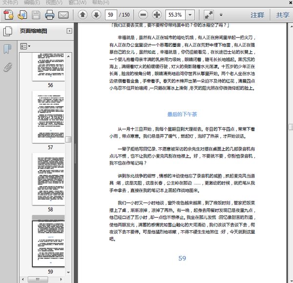
Task: Click the Create PDF toolbar icon
Action: (x=9, y=15)
